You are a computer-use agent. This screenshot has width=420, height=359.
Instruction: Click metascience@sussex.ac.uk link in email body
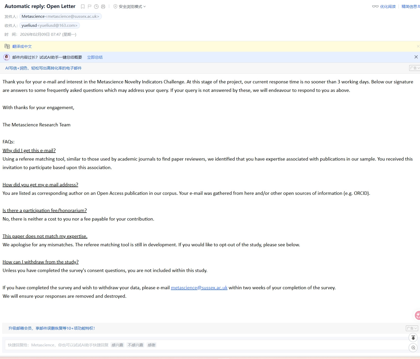point(199,288)
